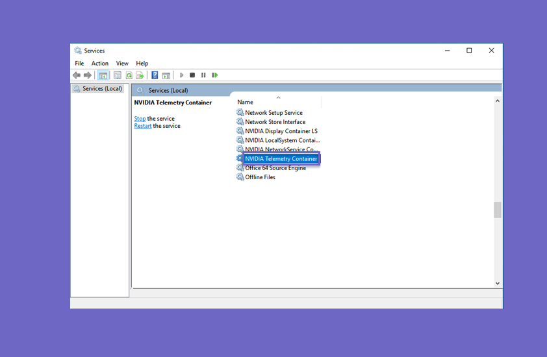Viewport: 547px width, 357px height.
Task: Click the Restart Service green icon
Action: 215,75
